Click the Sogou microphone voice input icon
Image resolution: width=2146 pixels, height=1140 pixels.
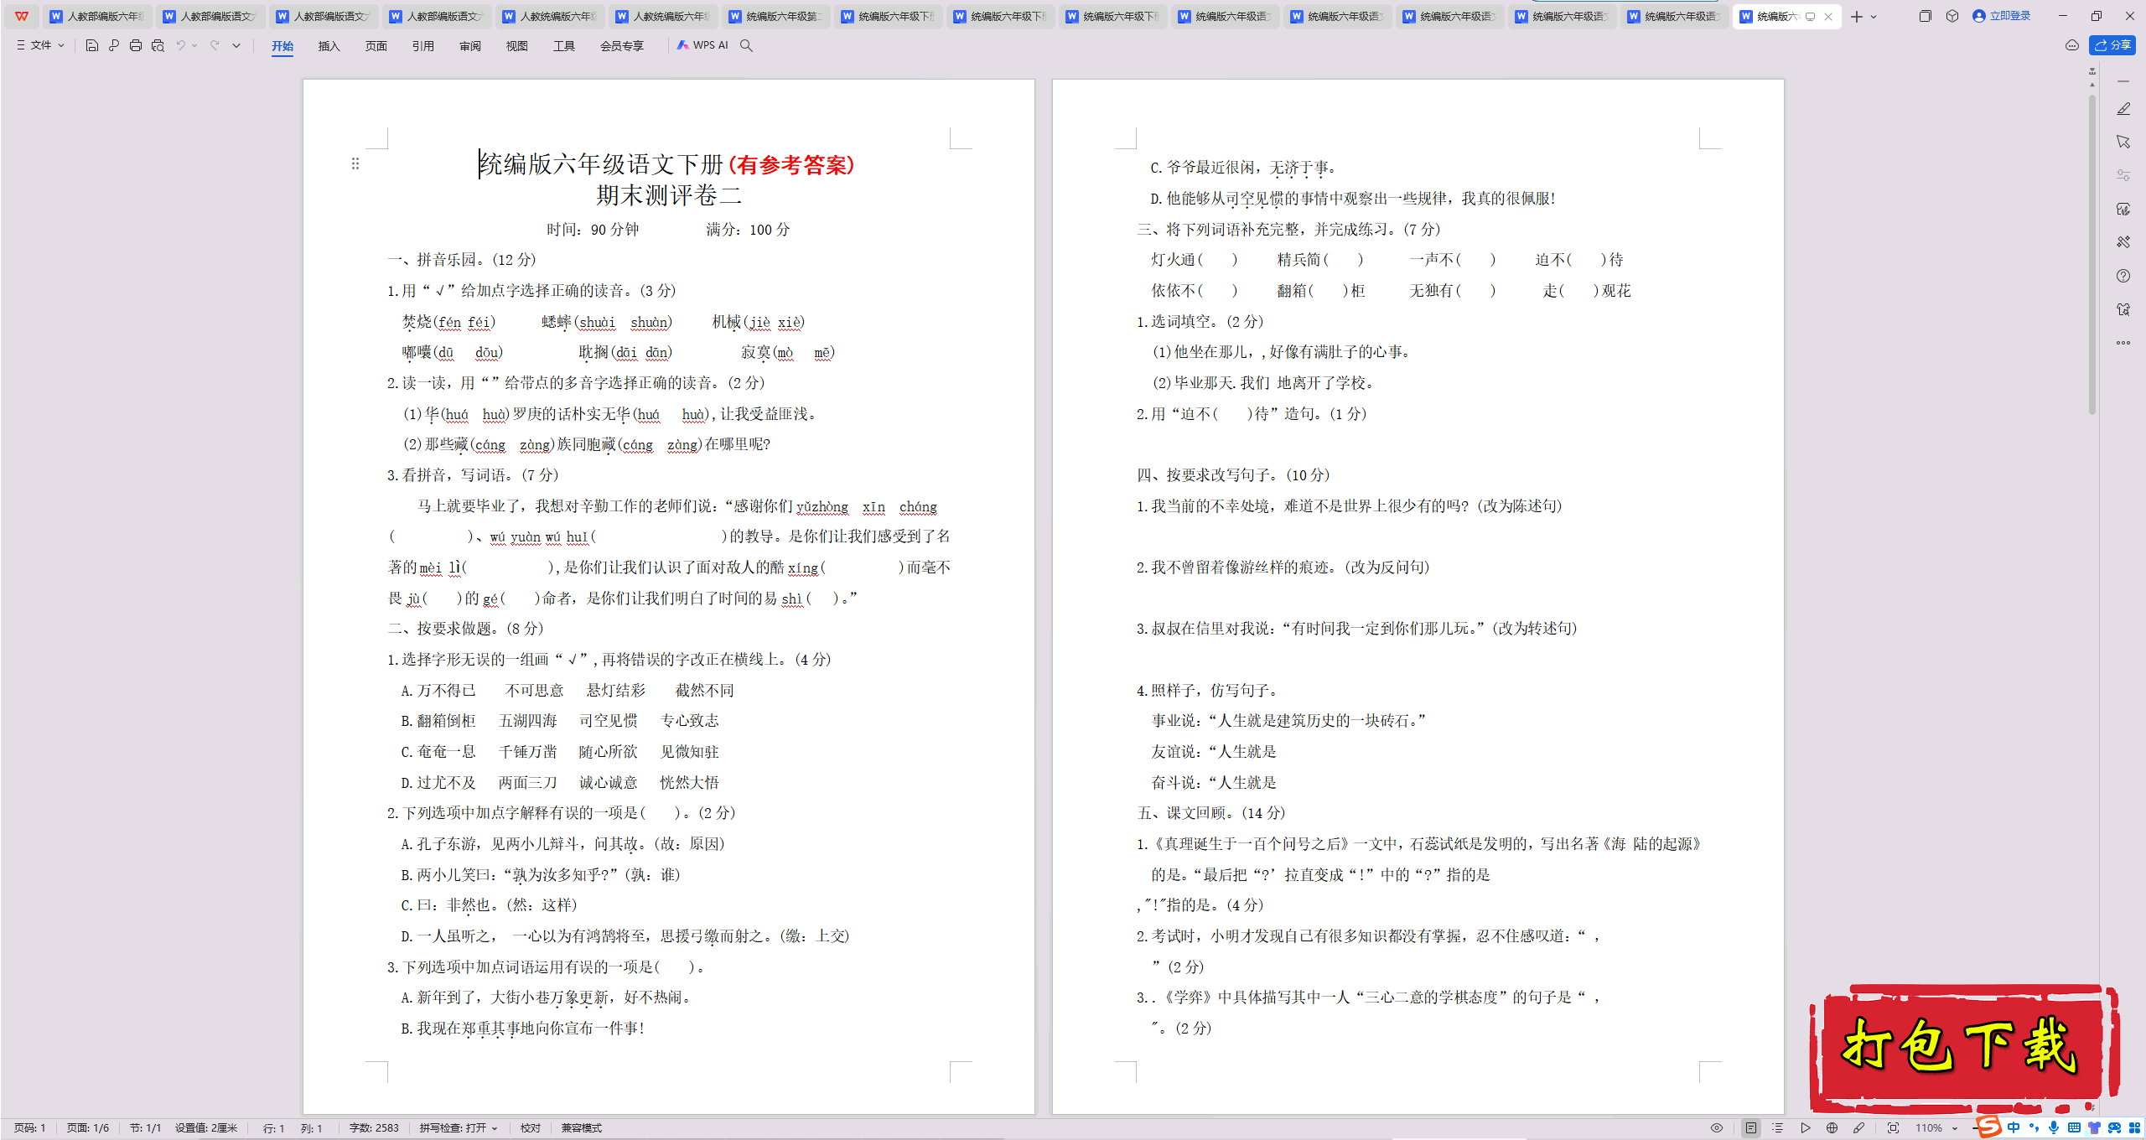tap(2054, 1127)
